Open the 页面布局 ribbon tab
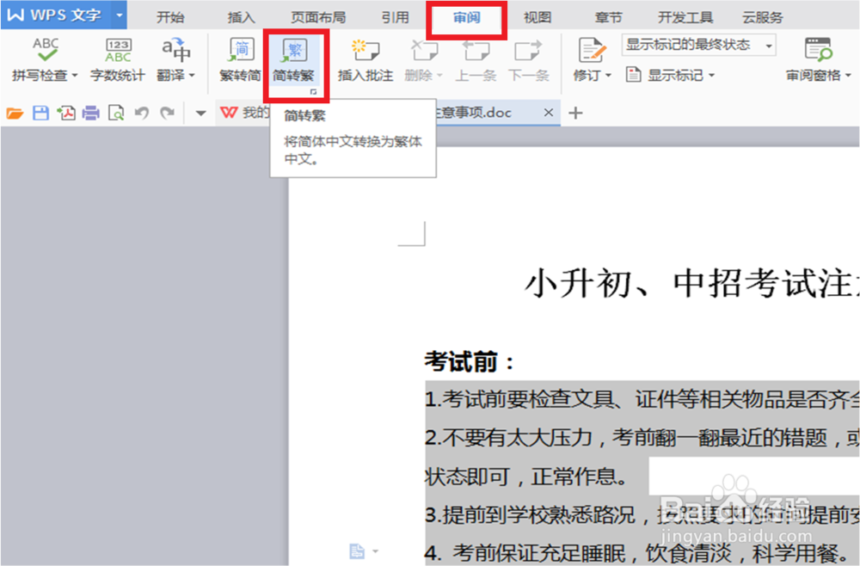The width and height of the screenshot is (860, 566). tap(318, 15)
